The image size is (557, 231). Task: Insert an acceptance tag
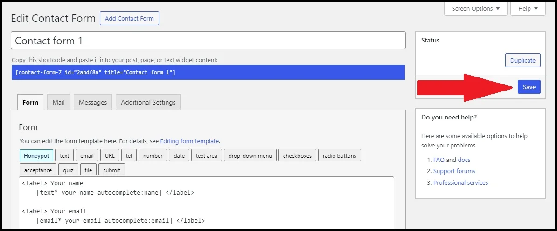(38, 170)
